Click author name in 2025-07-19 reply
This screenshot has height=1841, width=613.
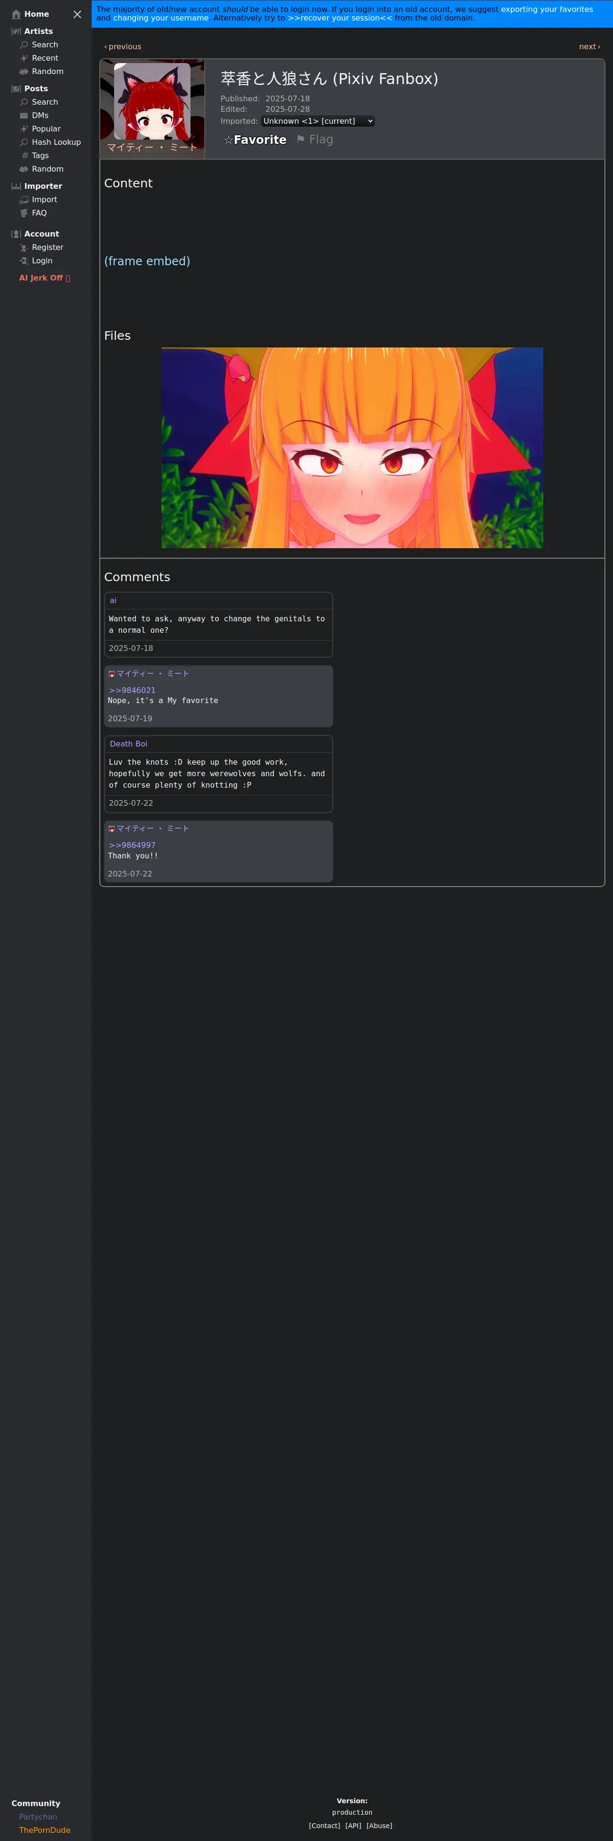point(153,674)
